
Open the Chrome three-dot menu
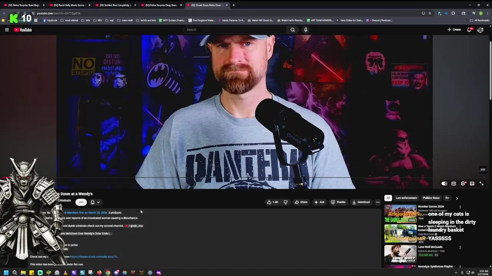487,13
